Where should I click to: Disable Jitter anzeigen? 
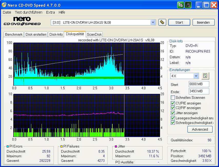(173, 113)
